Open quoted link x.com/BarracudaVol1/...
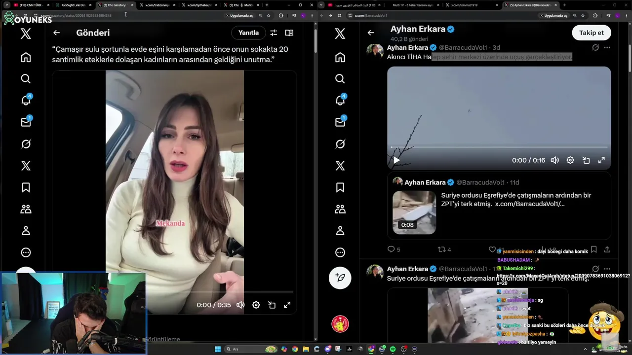 click(x=530, y=204)
